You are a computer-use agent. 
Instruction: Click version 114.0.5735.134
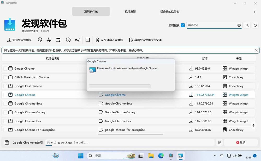pyautogui.click(x=205, y=95)
